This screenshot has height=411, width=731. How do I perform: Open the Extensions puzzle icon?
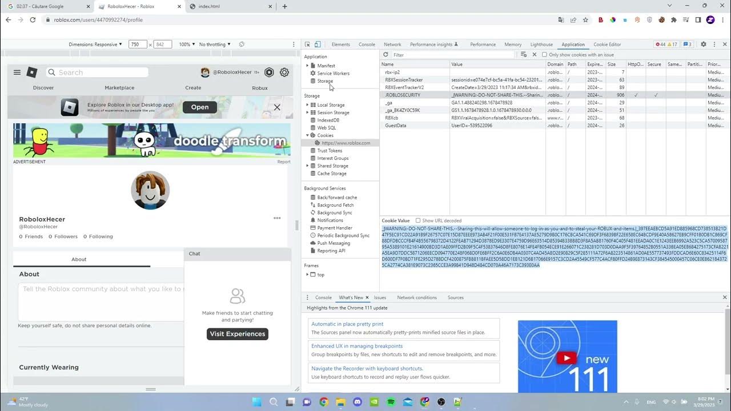[674, 20]
